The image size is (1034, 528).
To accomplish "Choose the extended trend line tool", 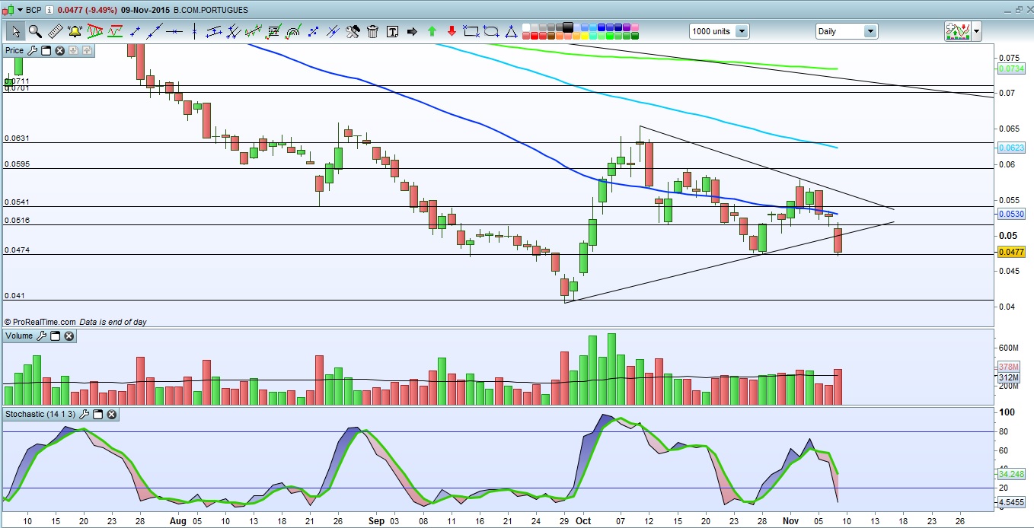I will (x=155, y=31).
